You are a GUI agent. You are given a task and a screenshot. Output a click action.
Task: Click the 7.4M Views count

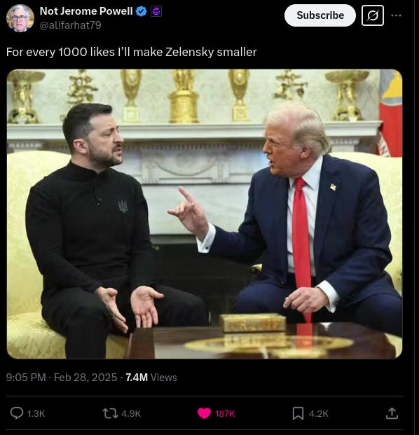pos(151,378)
